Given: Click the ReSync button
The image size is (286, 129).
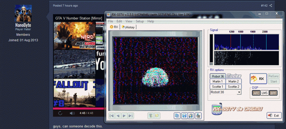Looking at the screenshot, I should pyautogui.click(x=274, y=76).
